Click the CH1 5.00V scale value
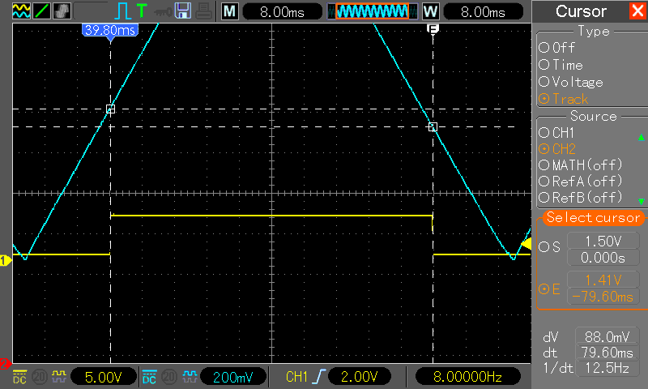 (x=104, y=377)
